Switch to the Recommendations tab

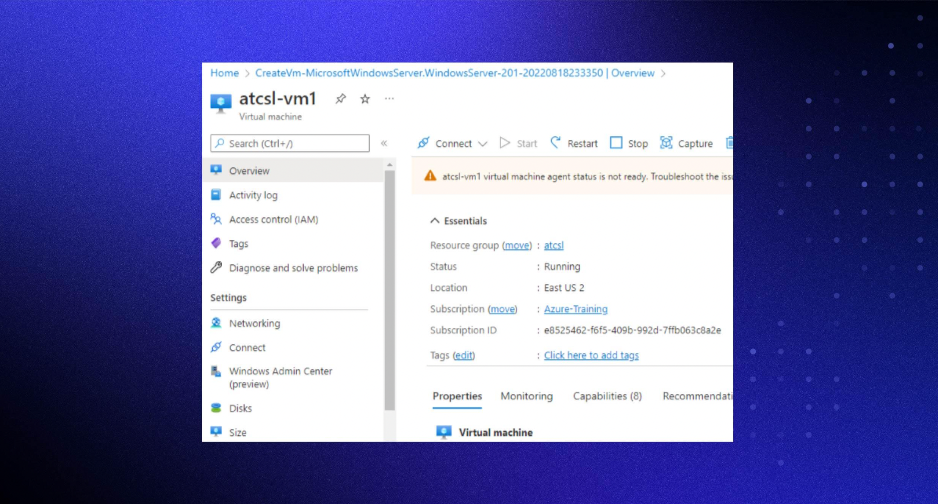coord(698,396)
